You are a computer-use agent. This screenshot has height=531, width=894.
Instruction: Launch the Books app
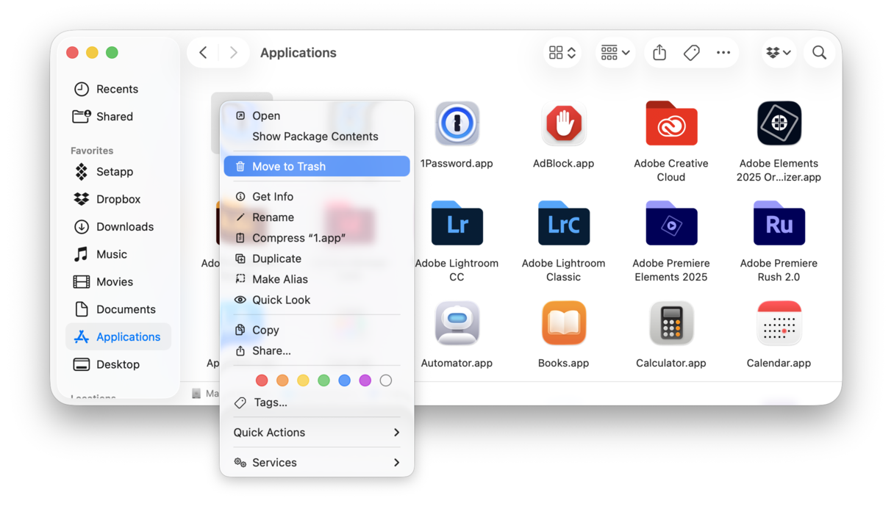[x=563, y=322]
